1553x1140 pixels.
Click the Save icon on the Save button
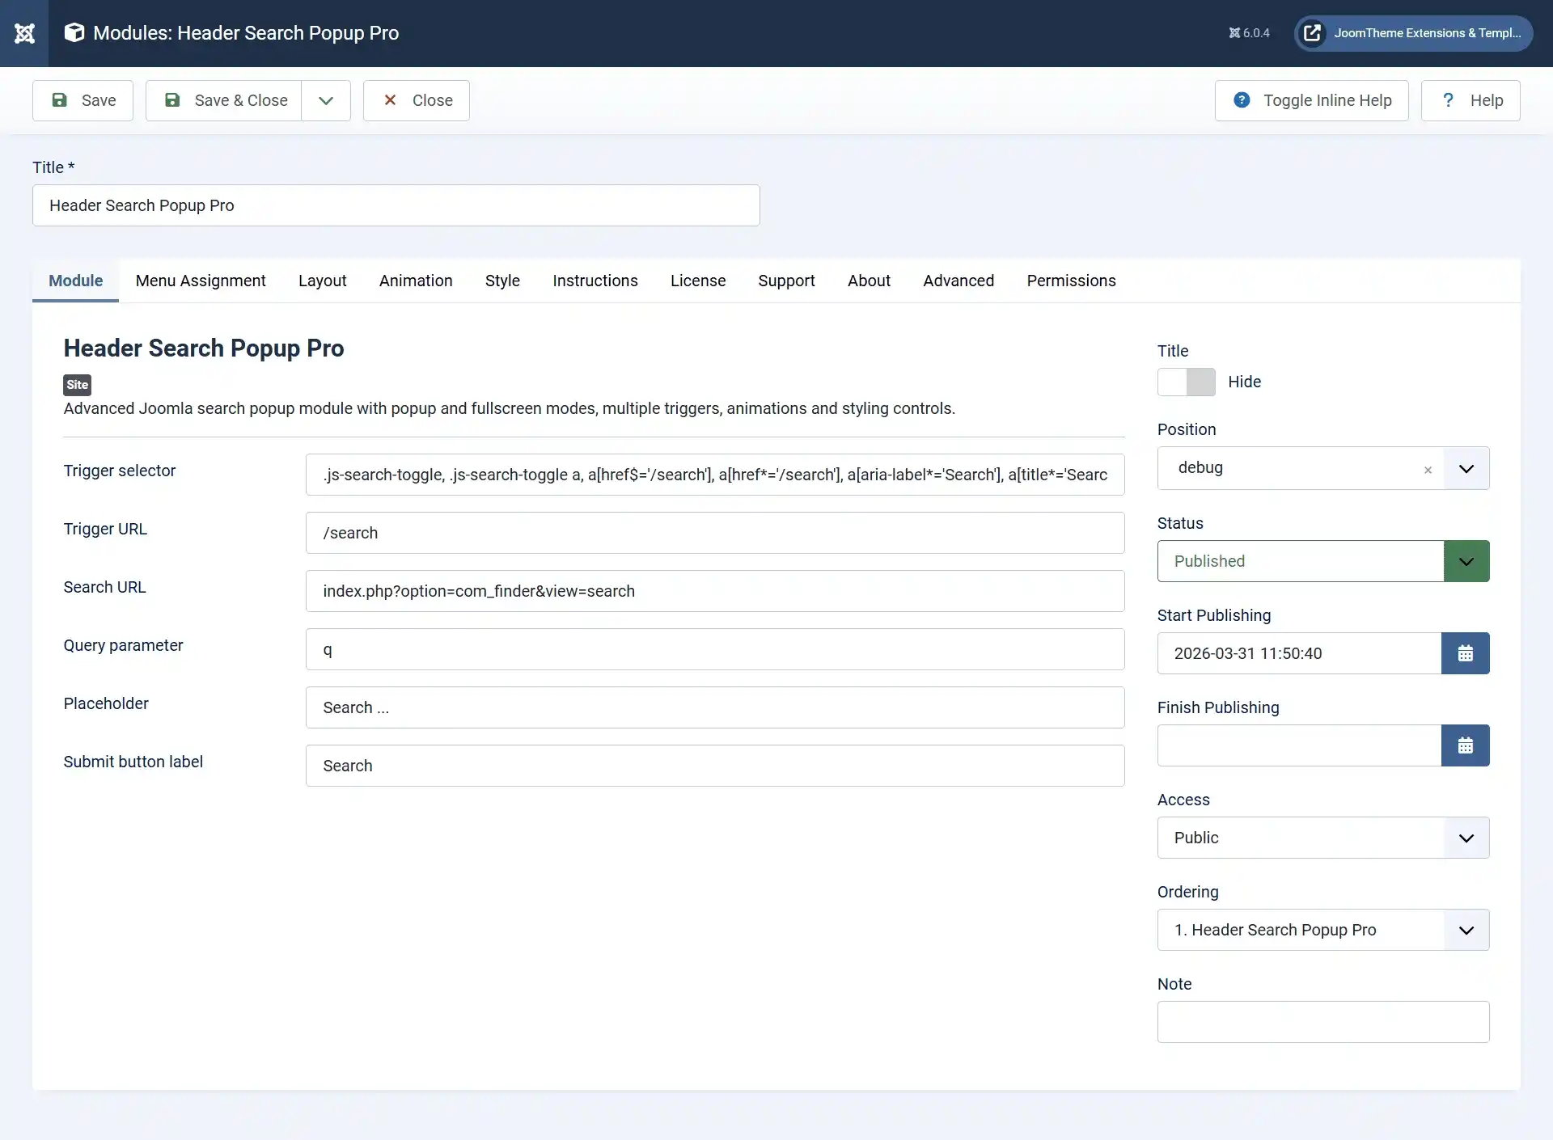tap(60, 99)
